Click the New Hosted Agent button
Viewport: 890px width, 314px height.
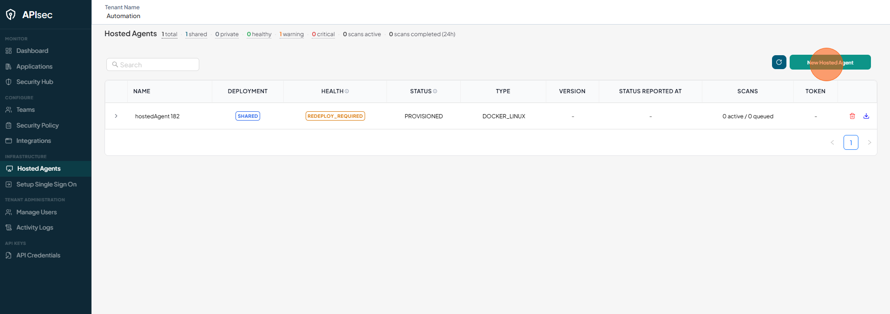(830, 62)
